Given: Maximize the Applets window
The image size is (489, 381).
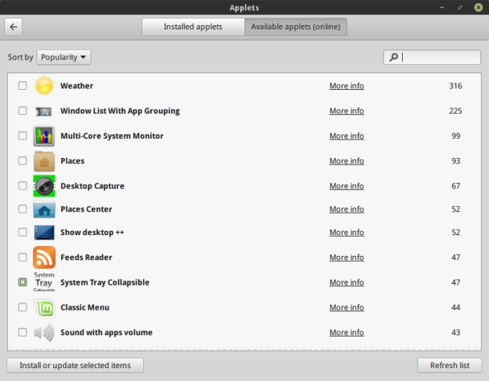Looking at the screenshot, I should click(x=460, y=7).
